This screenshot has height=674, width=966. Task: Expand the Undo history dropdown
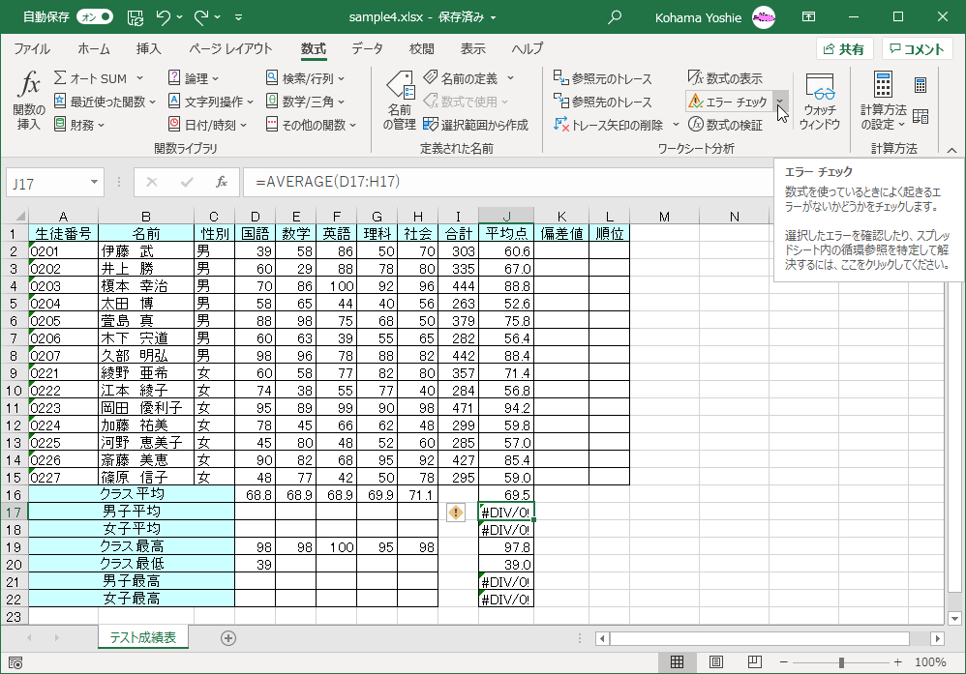point(180,17)
